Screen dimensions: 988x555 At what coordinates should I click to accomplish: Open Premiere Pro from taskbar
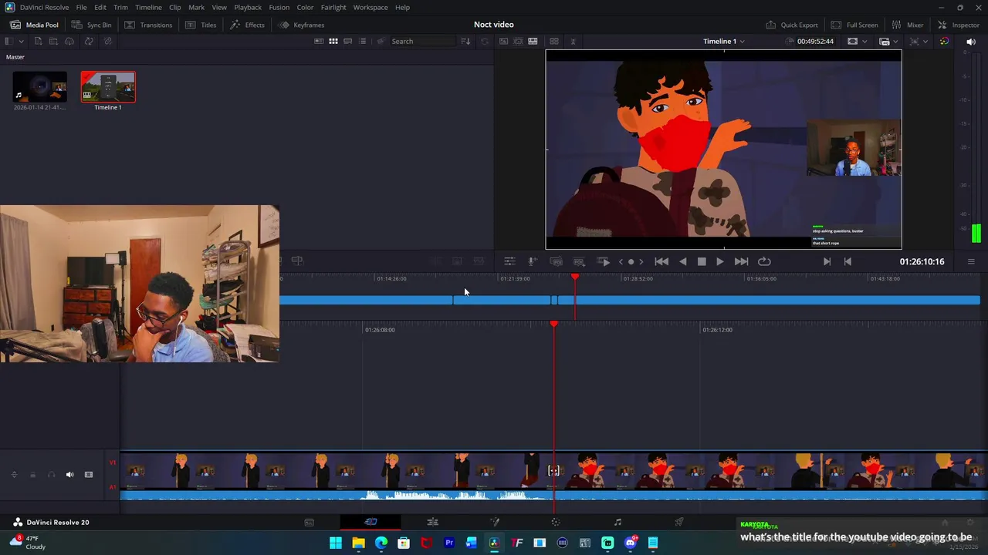tap(449, 543)
